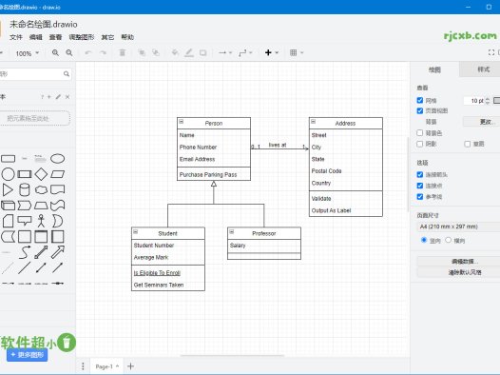Open the plus insert dropdown in toolbar
Screen dimensions: 500x375
click(x=271, y=52)
